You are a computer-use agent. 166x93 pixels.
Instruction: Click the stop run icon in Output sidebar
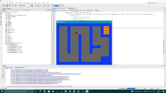3,76
